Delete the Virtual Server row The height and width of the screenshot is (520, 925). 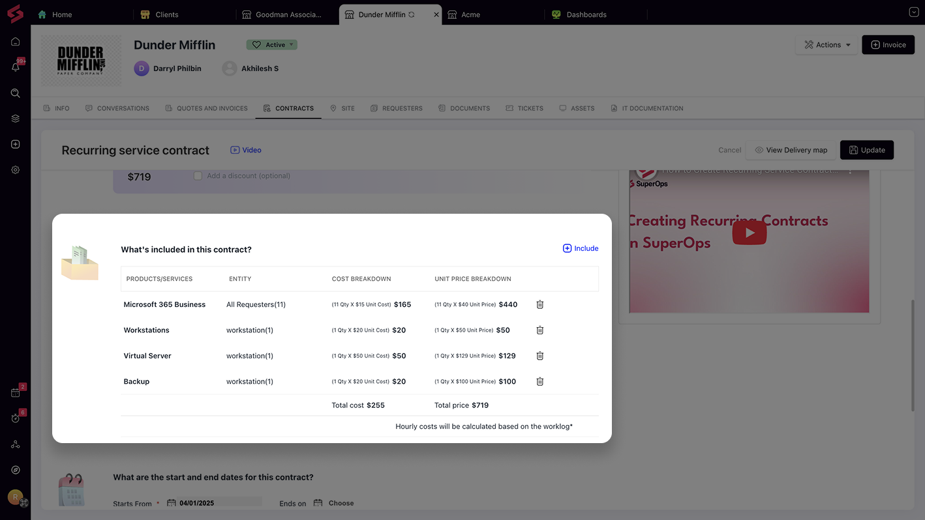point(540,356)
